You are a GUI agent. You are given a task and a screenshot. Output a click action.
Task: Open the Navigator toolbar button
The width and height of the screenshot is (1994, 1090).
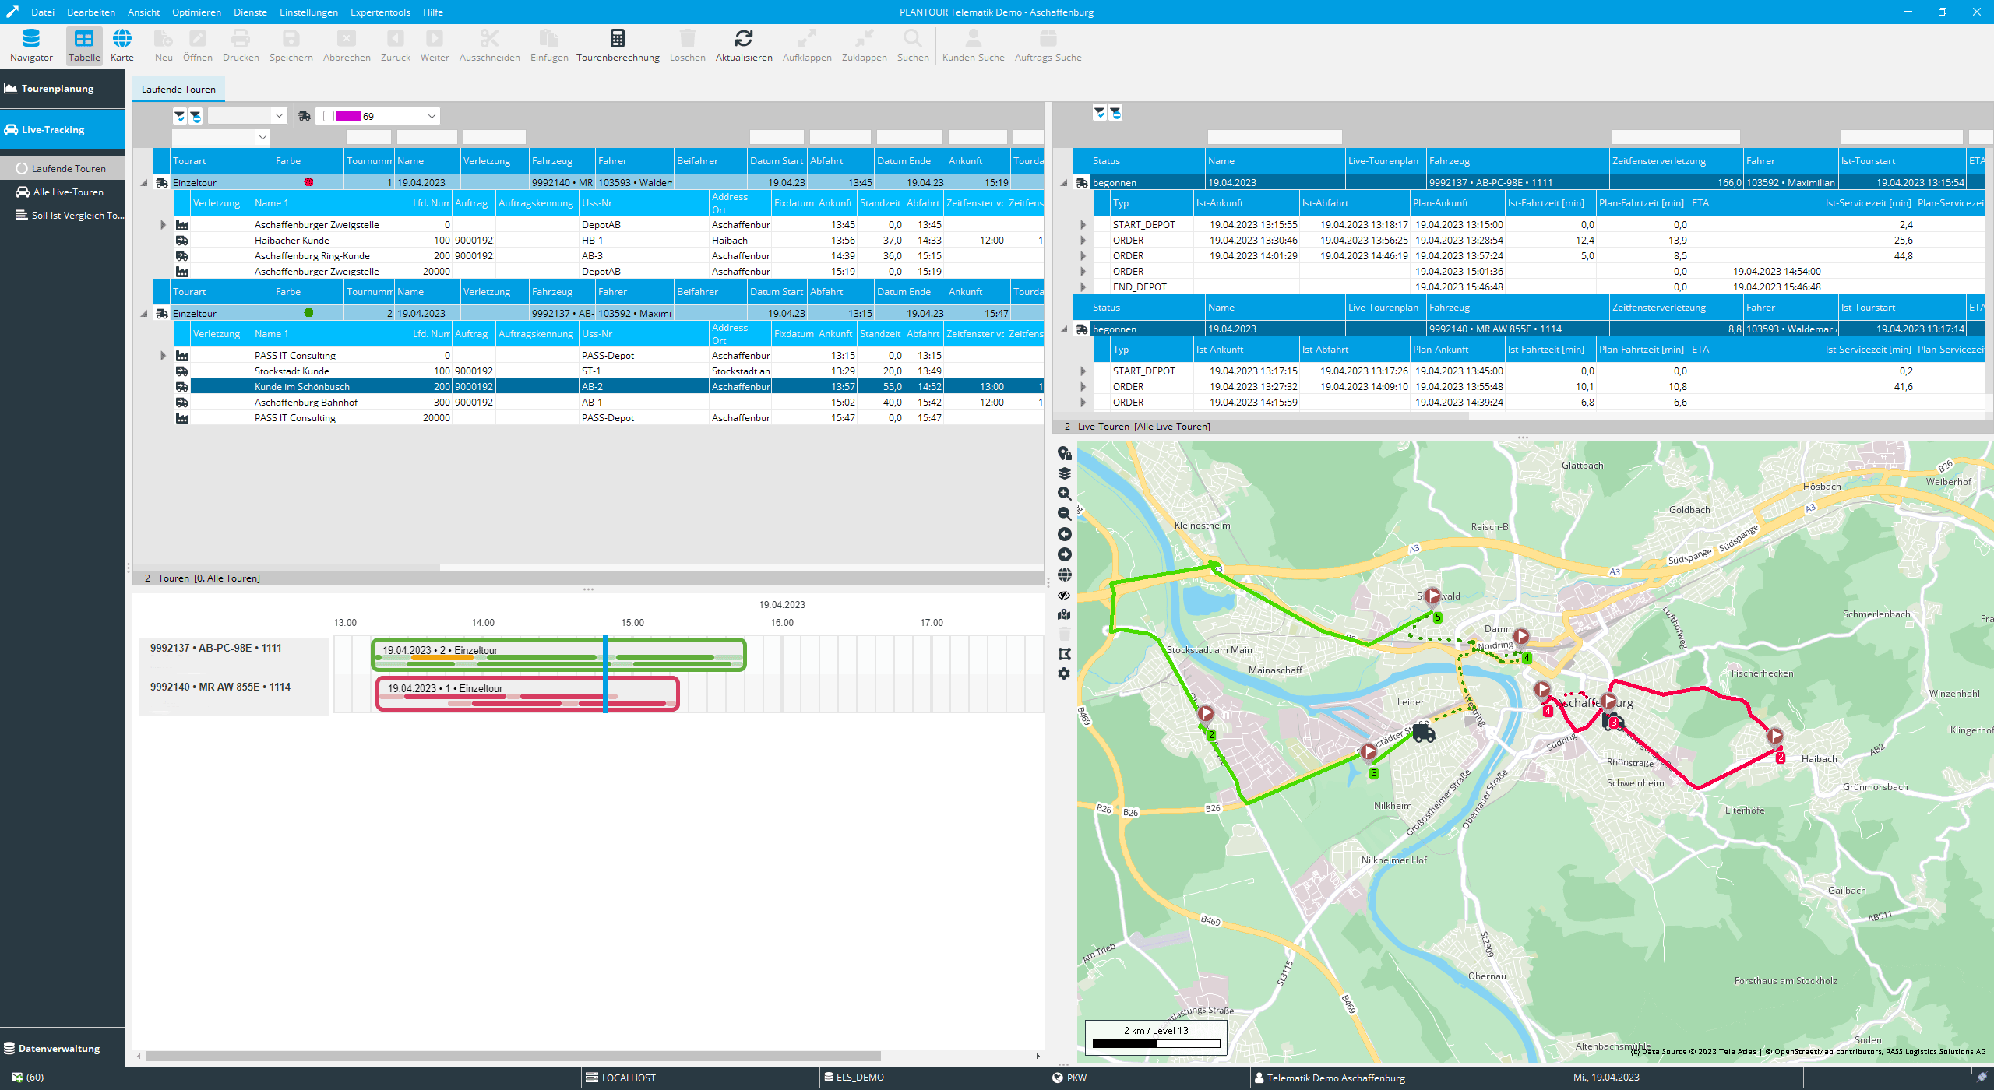(x=31, y=46)
